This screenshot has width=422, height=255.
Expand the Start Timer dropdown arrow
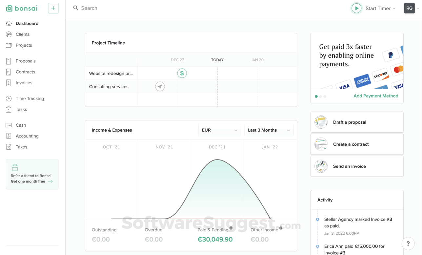coord(394,9)
